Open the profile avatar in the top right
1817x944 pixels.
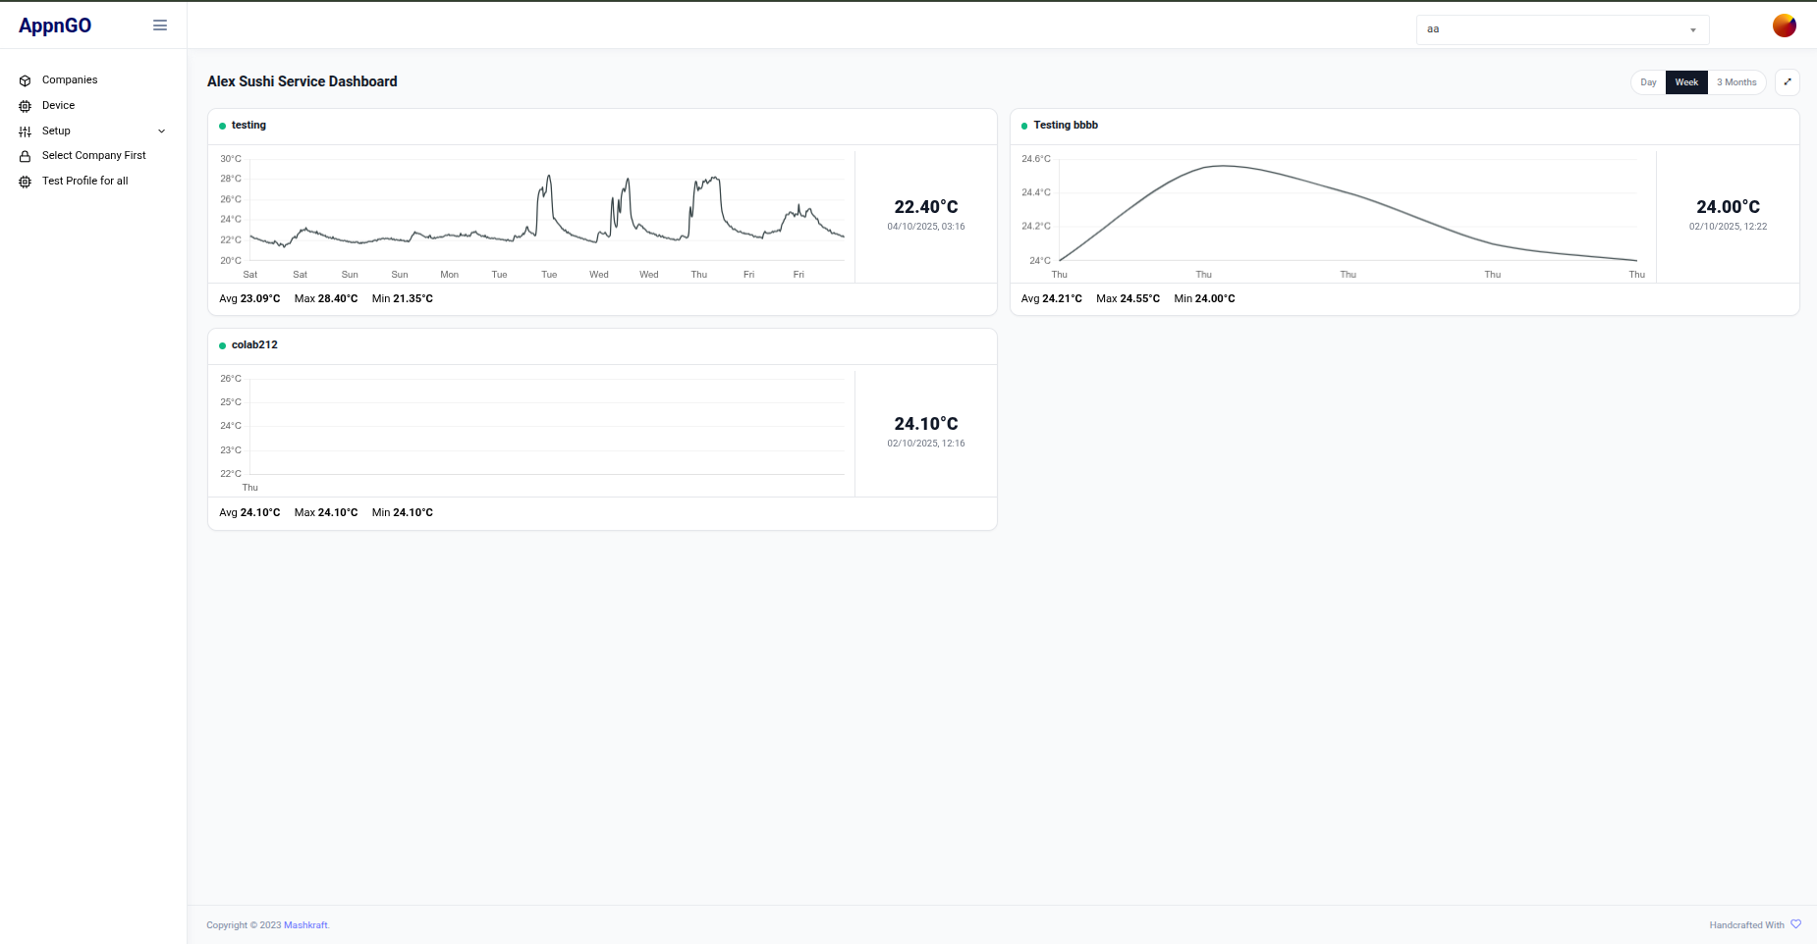(x=1785, y=26)
